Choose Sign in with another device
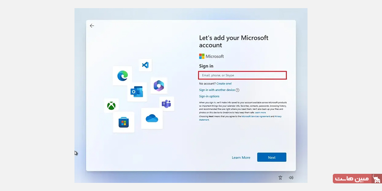 tap(217, 90)
